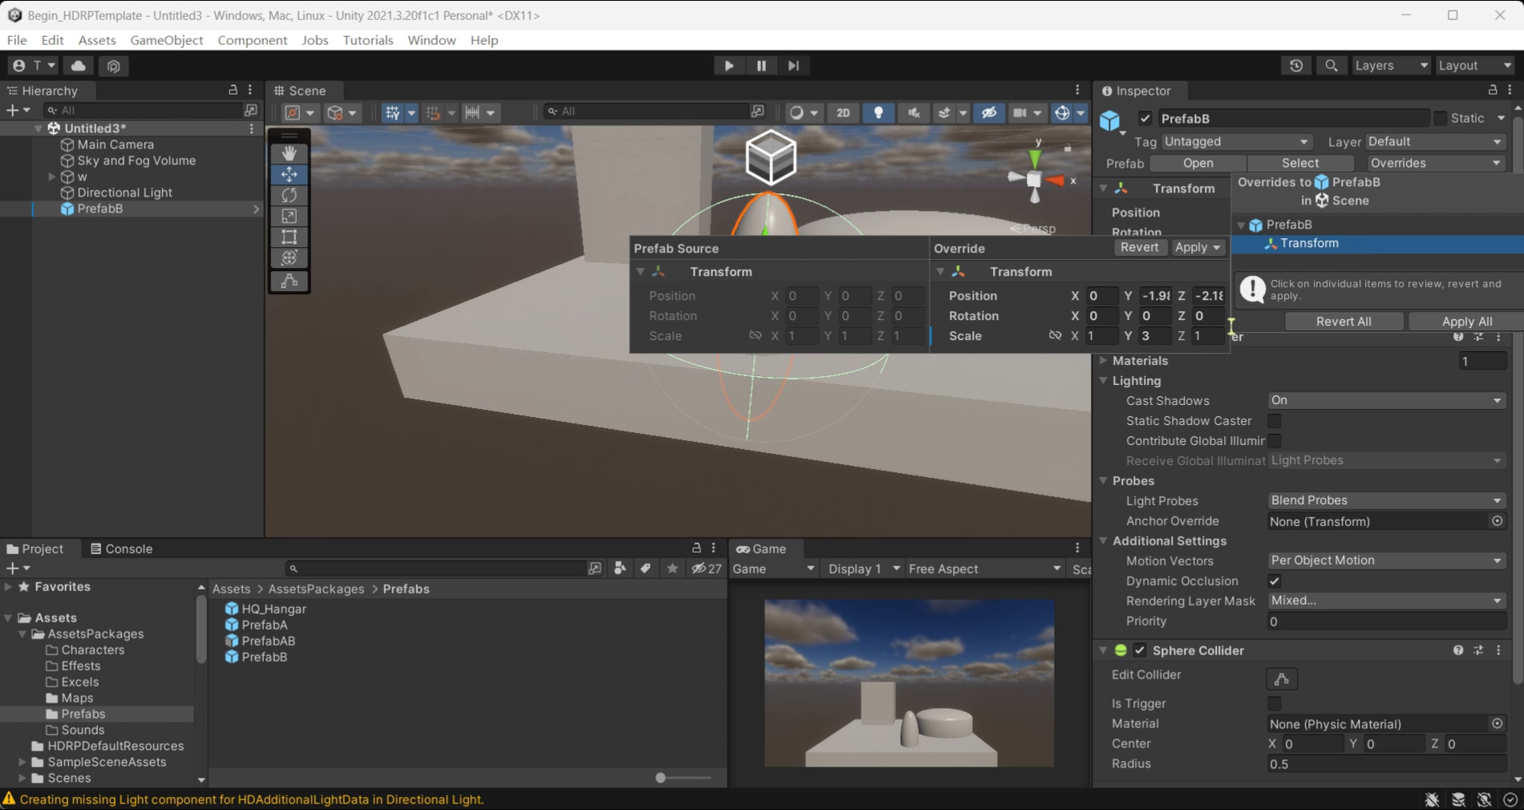Image resolution: width=1524 pixels, height=810 pixels.
Task: Select the Rotate tool in Scene
Action: [x=290, y=195]
